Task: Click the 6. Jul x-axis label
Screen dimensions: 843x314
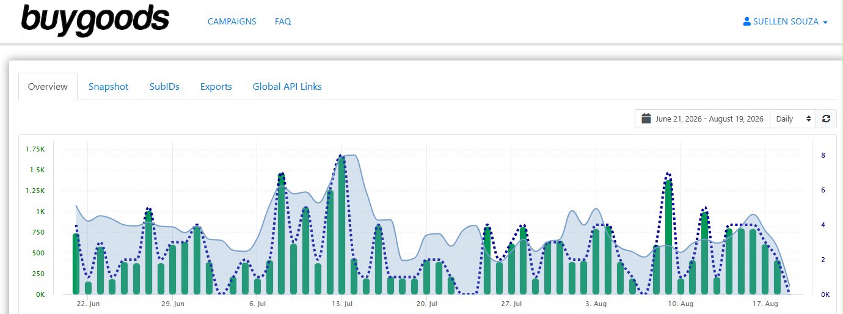Action: 258,304
